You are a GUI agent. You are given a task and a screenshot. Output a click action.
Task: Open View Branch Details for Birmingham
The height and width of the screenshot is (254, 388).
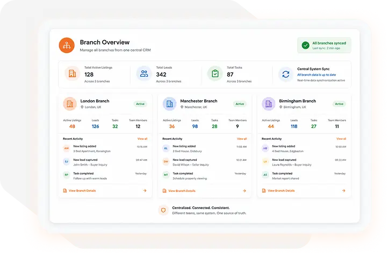pyautogui.click(x=281, y=191)
